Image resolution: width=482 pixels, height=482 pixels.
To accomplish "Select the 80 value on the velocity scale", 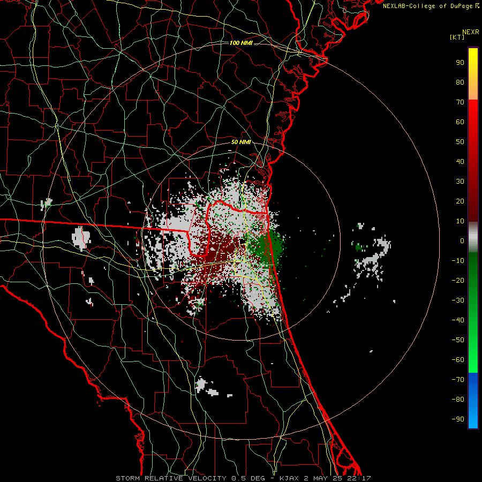I will [460, 82].
